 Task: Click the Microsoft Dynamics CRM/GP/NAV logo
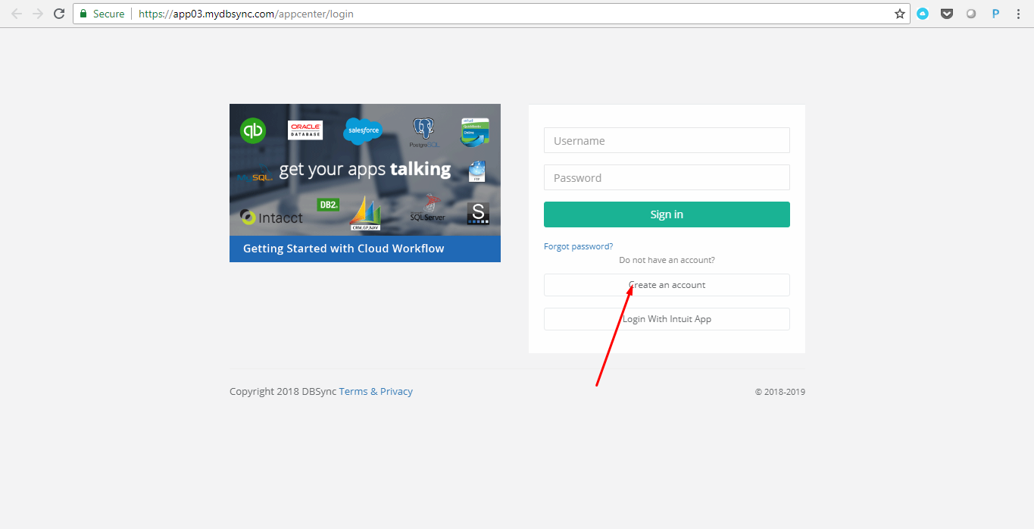(x=365, y=214)
